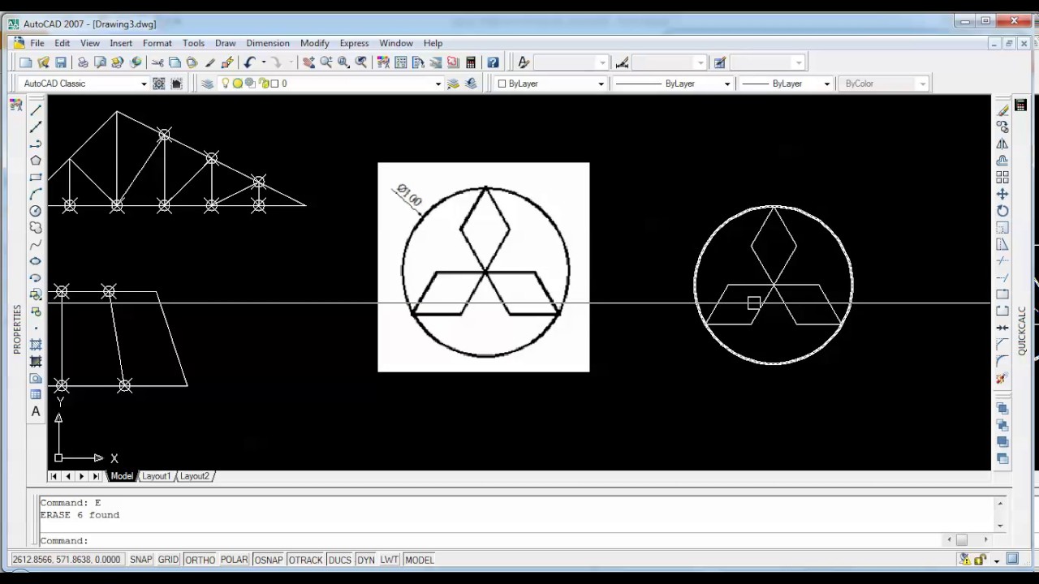1039x584 pixels.
Task: Select the Move modify tool
Action: tap(1002, 194)
